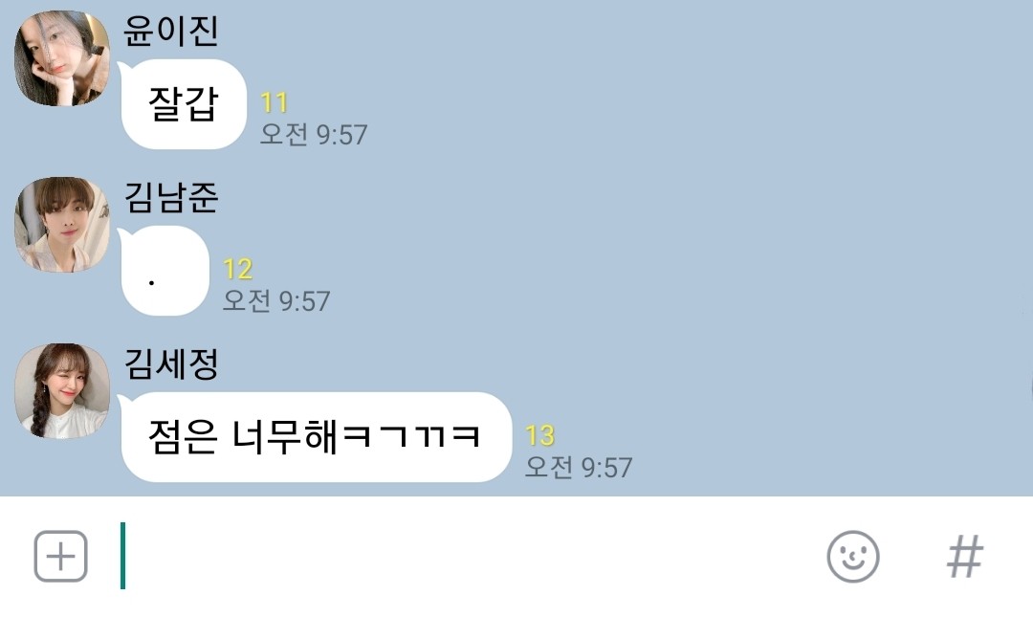Tap the sender name 김남준
The height and width of the screenshot is (617, 1033).
(170, 196)
